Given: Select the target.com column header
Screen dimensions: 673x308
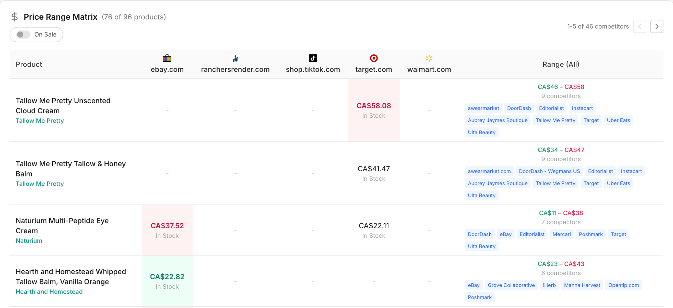Looking at the screenshot, I should pos(374,70).
